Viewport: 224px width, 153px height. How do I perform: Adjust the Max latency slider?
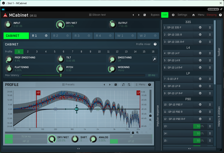[83, 75]
